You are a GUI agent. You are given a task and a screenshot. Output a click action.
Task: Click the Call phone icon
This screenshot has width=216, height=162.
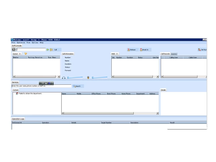point(51,50)
